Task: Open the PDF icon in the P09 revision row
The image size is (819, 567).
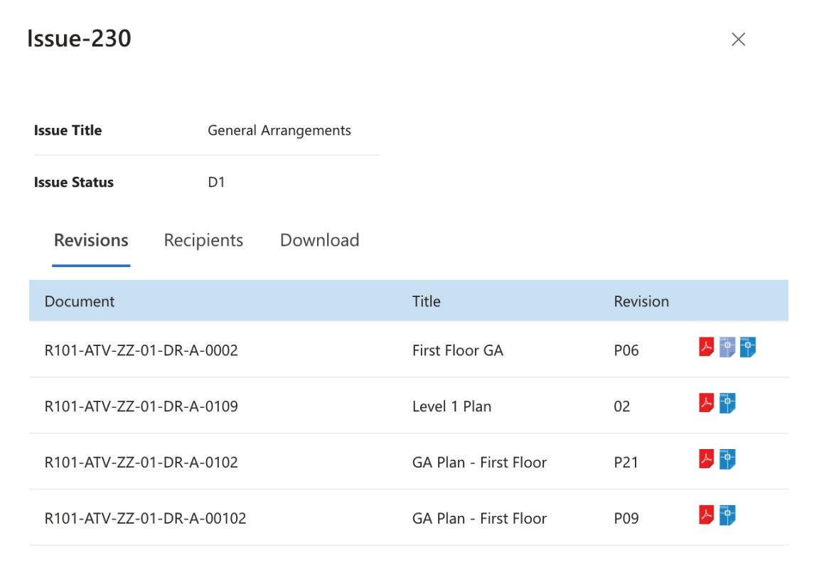Action: [706, 514]
